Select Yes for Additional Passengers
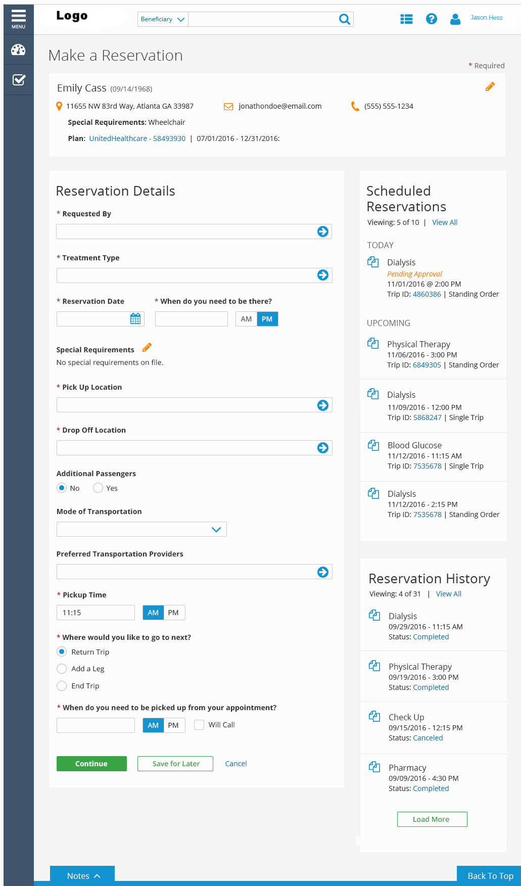The image size is (521, 886). point(98,488)
